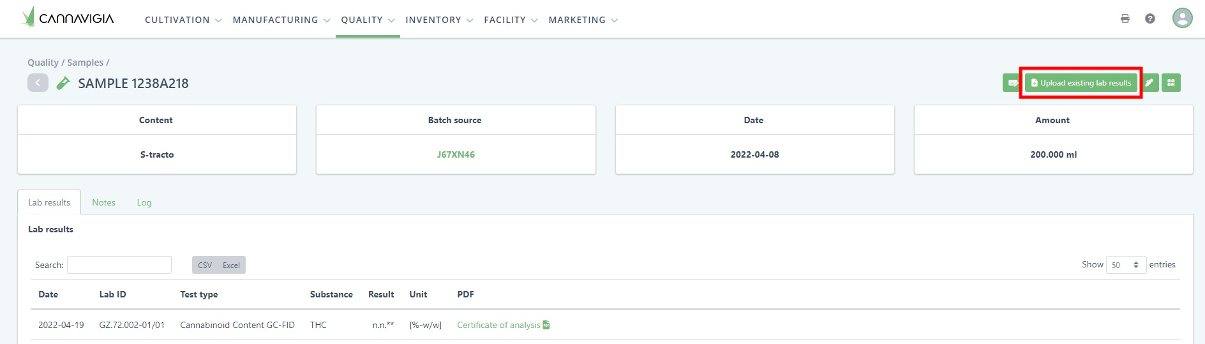
Task: Open the user profile avatar
Action: [x=1182, y=18]
